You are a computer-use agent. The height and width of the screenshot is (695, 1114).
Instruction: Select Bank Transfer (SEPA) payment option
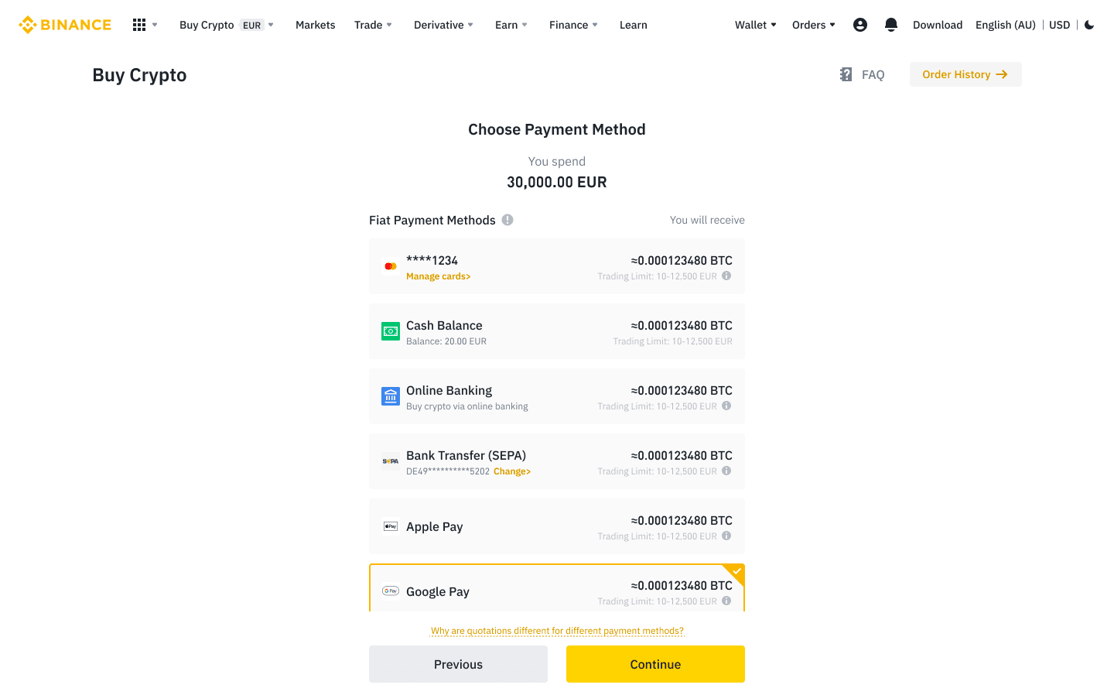point(557,461)
